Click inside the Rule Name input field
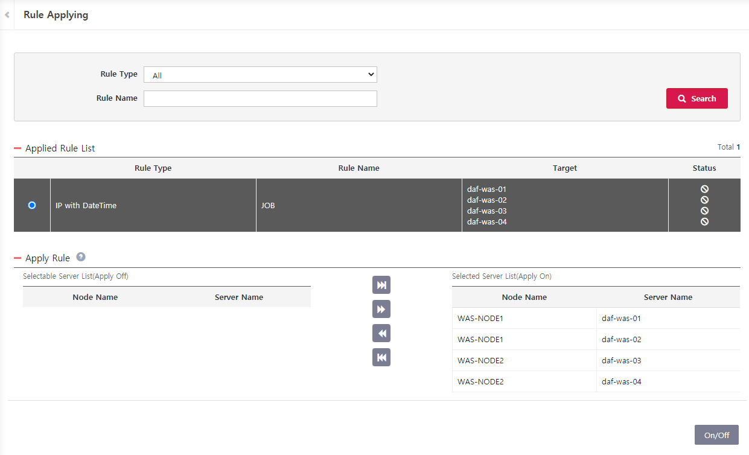This screenshot has height=455, width=749. (x=260, y=98)
